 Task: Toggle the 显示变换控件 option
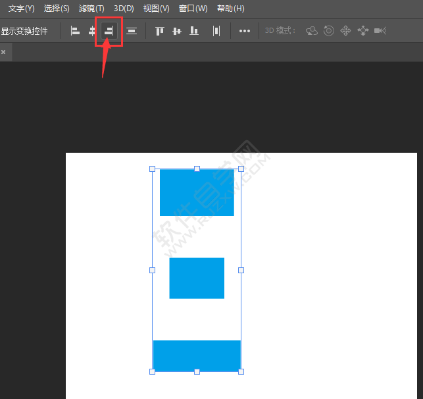24,31
